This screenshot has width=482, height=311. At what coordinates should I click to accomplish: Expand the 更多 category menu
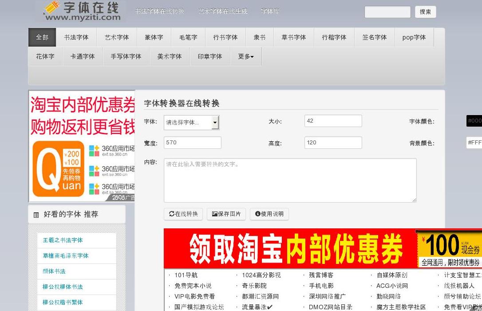point(246,56)
